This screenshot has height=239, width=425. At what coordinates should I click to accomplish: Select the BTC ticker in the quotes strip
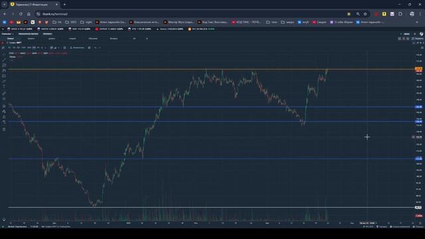click(x=201, y=29)
